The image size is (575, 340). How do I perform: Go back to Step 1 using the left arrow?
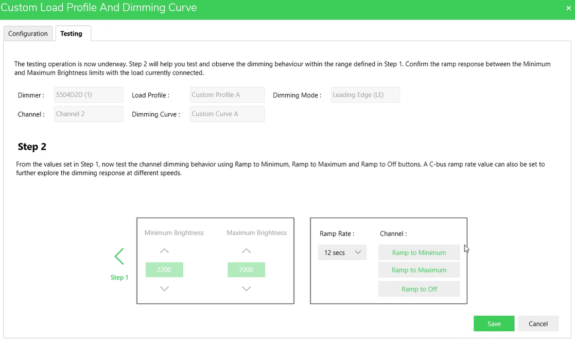119,256
